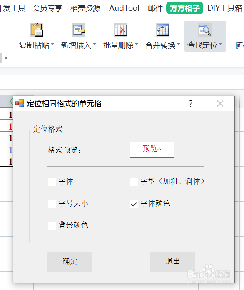Viewport: 244px width, 290px height.
Task: Click the 合并转换 merge icon
Action: pyautogui.click(x=163, y=30)
